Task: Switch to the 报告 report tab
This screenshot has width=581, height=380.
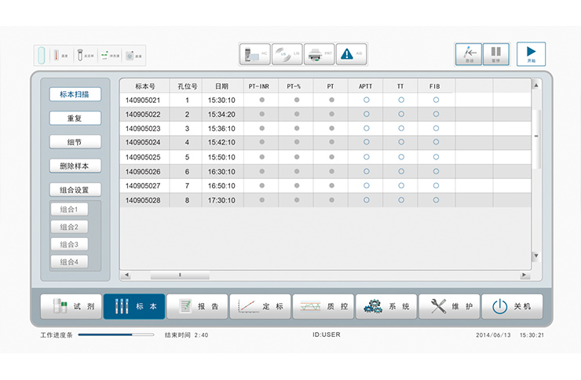Action: point(197,306)
